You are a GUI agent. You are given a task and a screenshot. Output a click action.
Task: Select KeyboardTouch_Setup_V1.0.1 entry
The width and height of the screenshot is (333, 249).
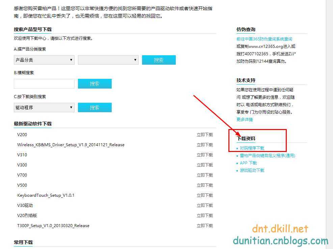(46, 195)
